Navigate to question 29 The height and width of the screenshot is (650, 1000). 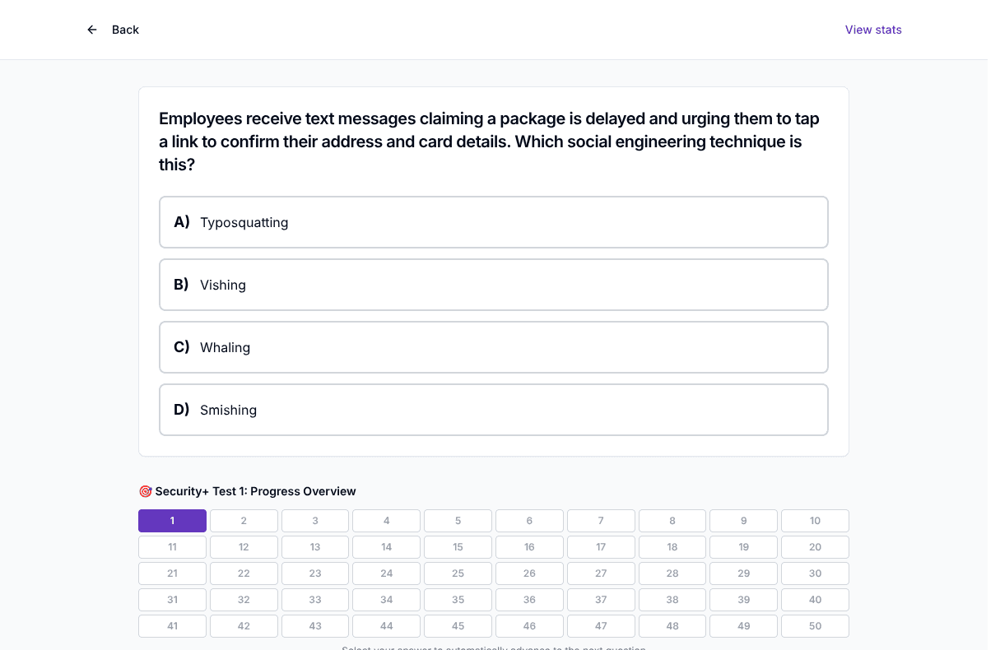coord(744,573)
